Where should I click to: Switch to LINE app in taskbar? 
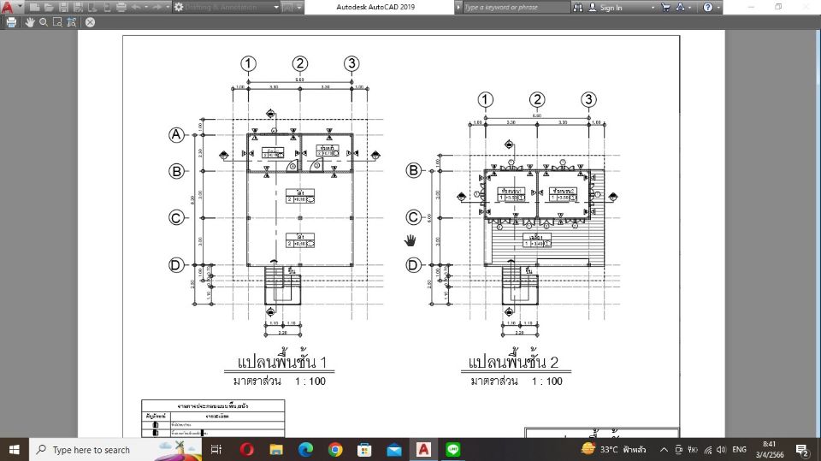[452, 449]
